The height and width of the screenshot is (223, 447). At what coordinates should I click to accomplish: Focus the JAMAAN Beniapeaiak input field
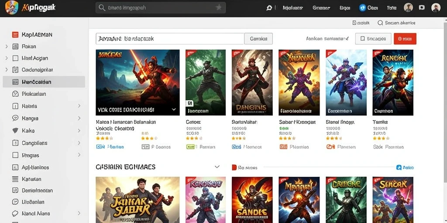[x=170, y=39]
